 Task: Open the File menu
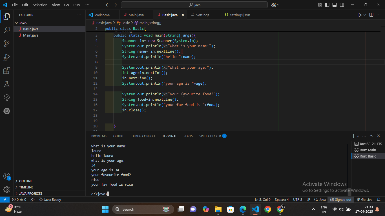point(15,5)
